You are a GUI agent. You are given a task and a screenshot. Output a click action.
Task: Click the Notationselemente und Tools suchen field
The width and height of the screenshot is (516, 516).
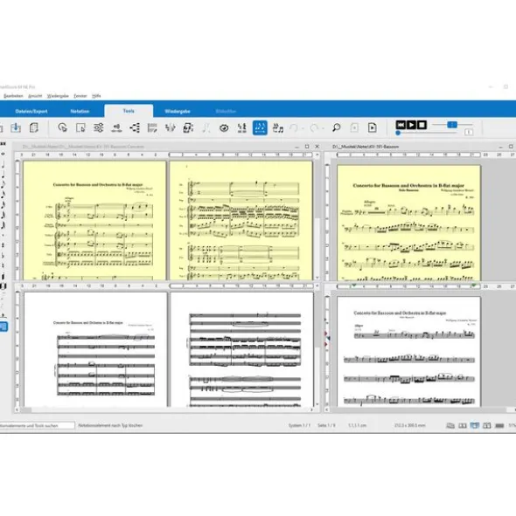click(x=37, y=425)
